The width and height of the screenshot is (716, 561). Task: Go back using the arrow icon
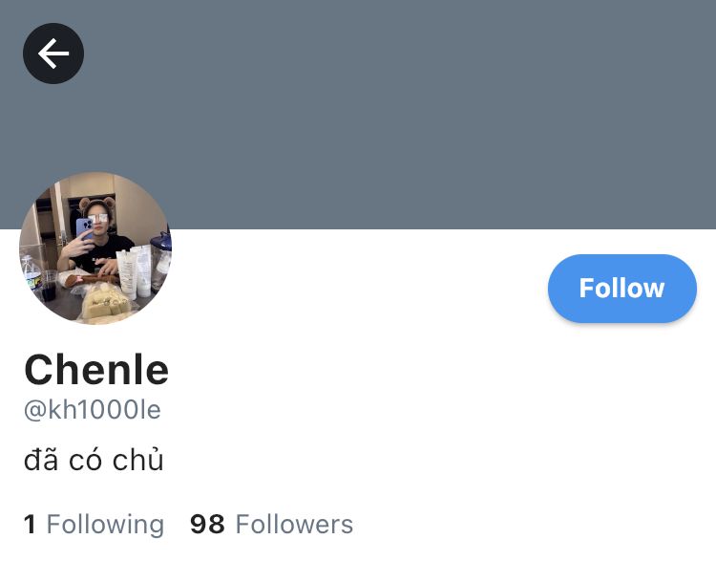(x=53, y=54)
